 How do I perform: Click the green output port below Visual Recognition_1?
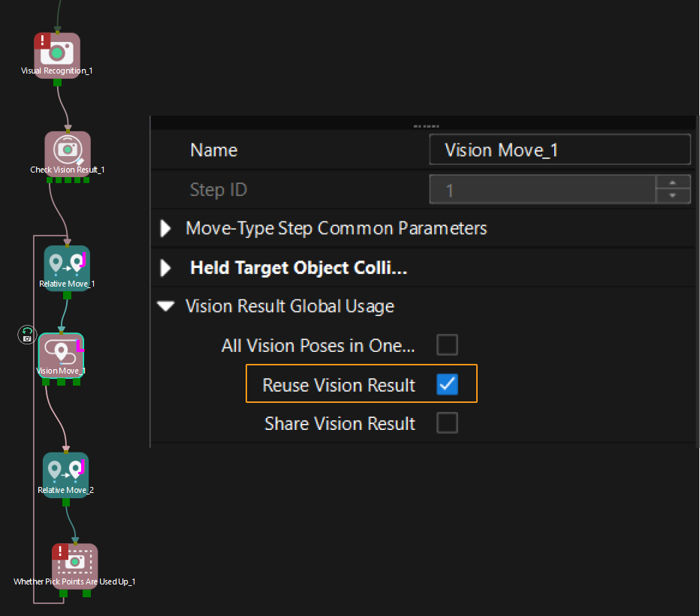(57, 82)
